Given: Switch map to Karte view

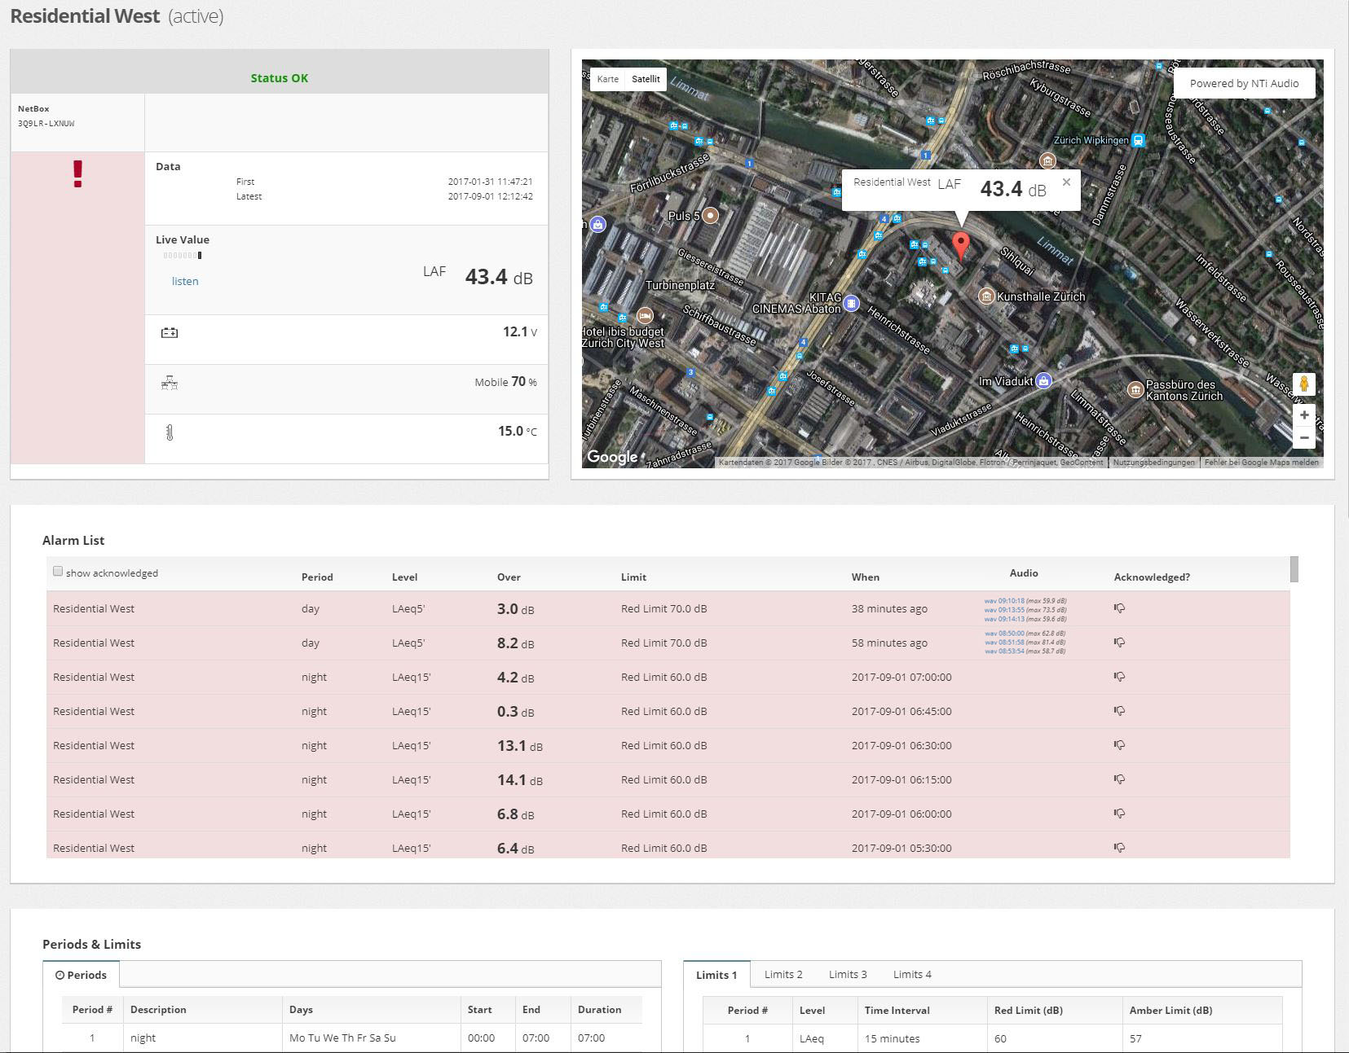Looking at the screenshot, I should pos(607,79).
